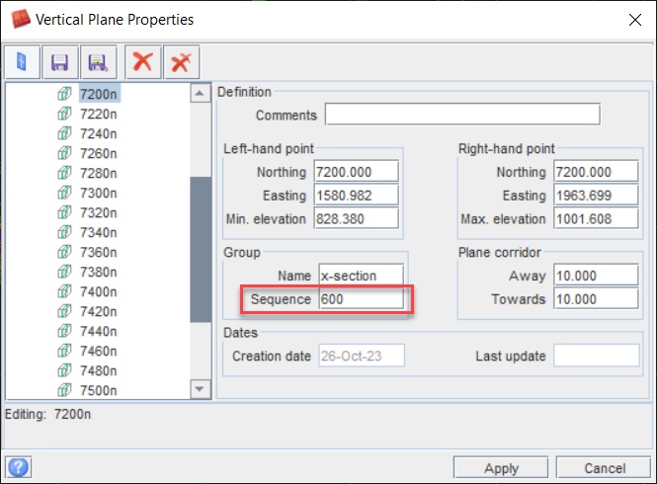Click the new vertical plane icon

click(x=22, y=62)
